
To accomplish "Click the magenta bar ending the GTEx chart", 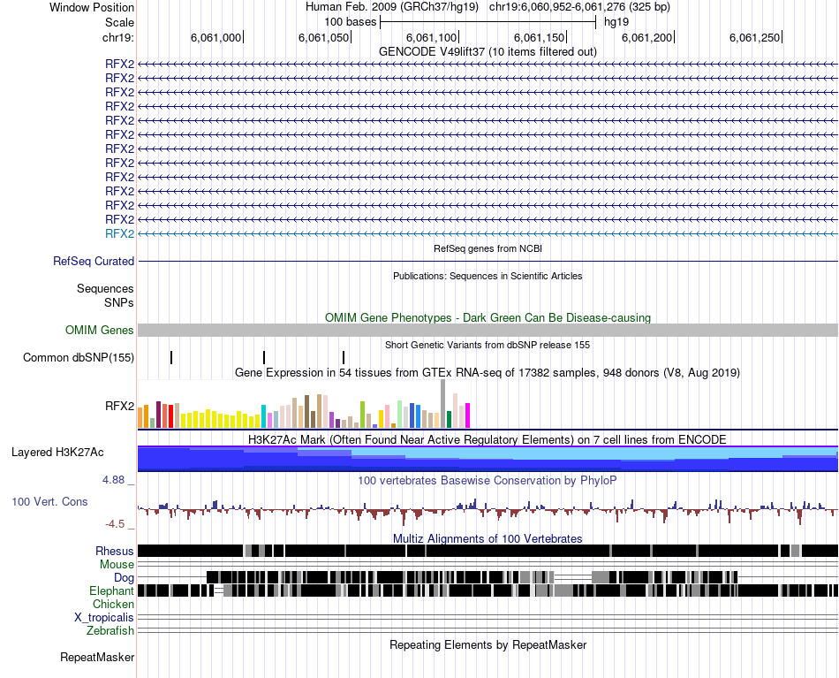I will 468,415.
